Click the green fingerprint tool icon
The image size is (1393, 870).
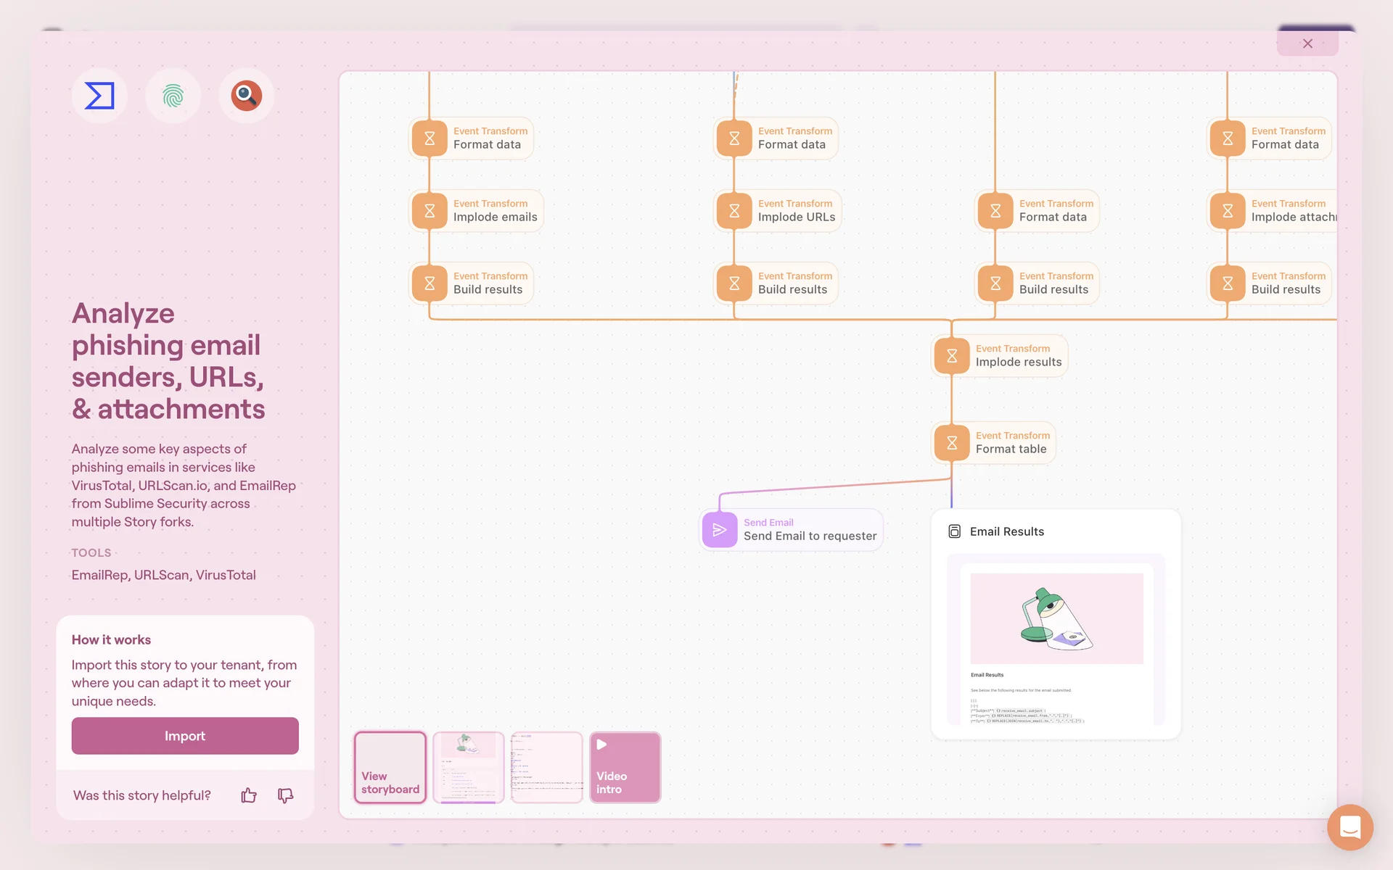(x=173, y=96)
